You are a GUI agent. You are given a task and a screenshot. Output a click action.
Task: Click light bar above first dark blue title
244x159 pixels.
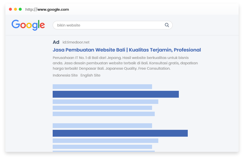(102, 87)
